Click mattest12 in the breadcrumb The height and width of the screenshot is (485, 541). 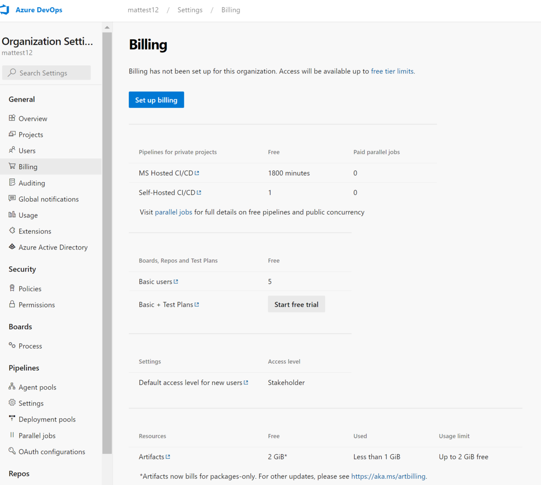[143, 10]
